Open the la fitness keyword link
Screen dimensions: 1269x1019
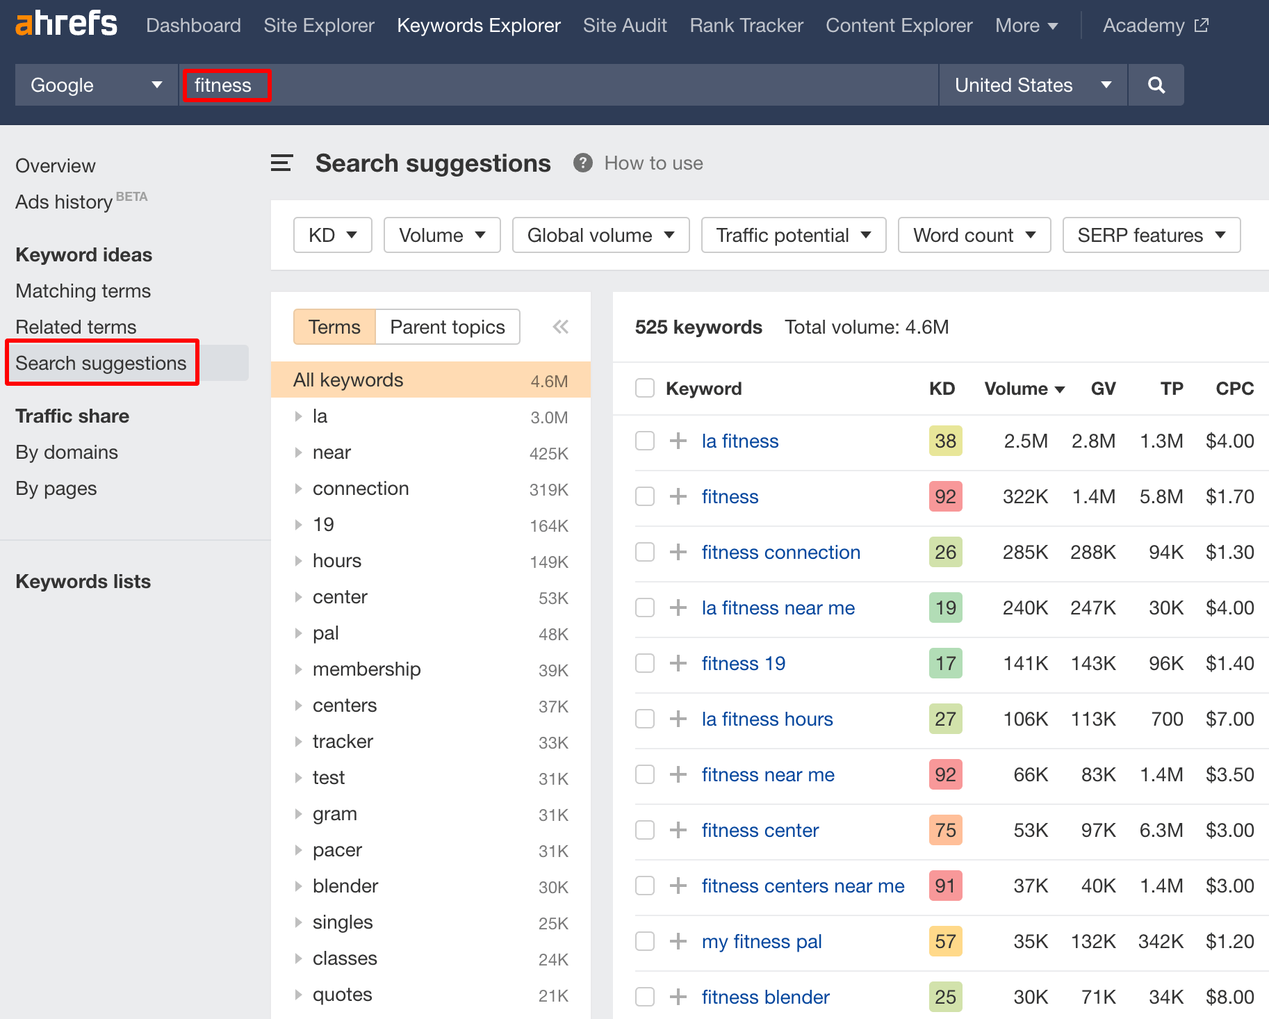point(740,441)
